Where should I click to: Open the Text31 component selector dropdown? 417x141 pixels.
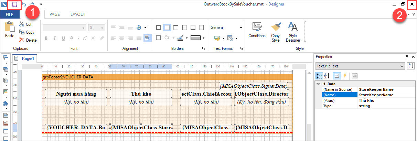[x=402, y=66]
